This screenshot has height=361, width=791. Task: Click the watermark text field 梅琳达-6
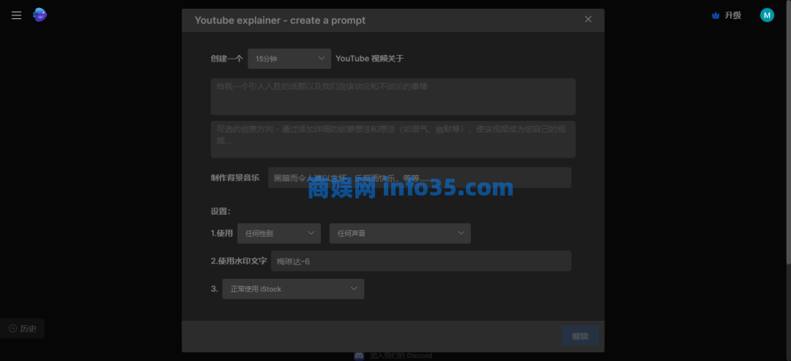click(421, 261)
